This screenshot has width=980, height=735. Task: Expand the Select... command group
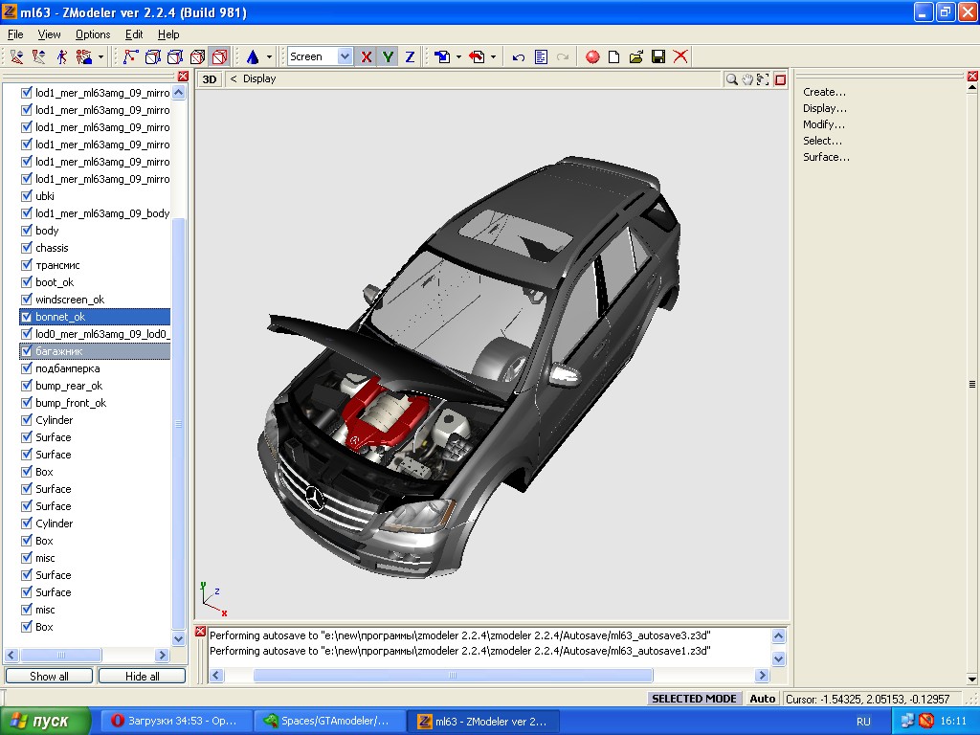(x=822, y=141)
